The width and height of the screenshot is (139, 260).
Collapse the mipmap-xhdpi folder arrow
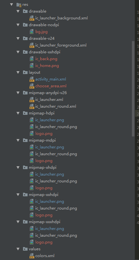click(x=18, y=168)
